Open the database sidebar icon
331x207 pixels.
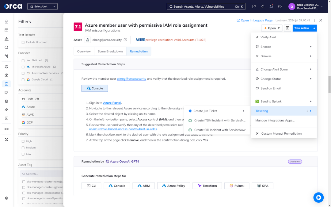point(6,101)
